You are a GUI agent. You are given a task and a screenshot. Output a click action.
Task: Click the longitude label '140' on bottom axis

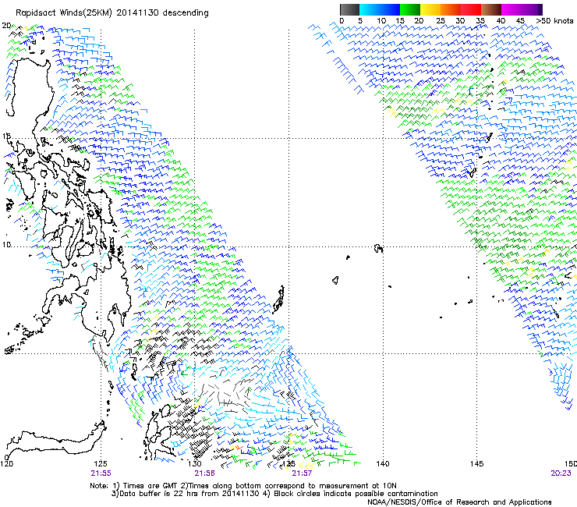tap(383, 463)
